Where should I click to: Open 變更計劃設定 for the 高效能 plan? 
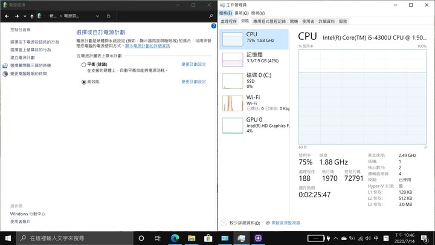194,82
